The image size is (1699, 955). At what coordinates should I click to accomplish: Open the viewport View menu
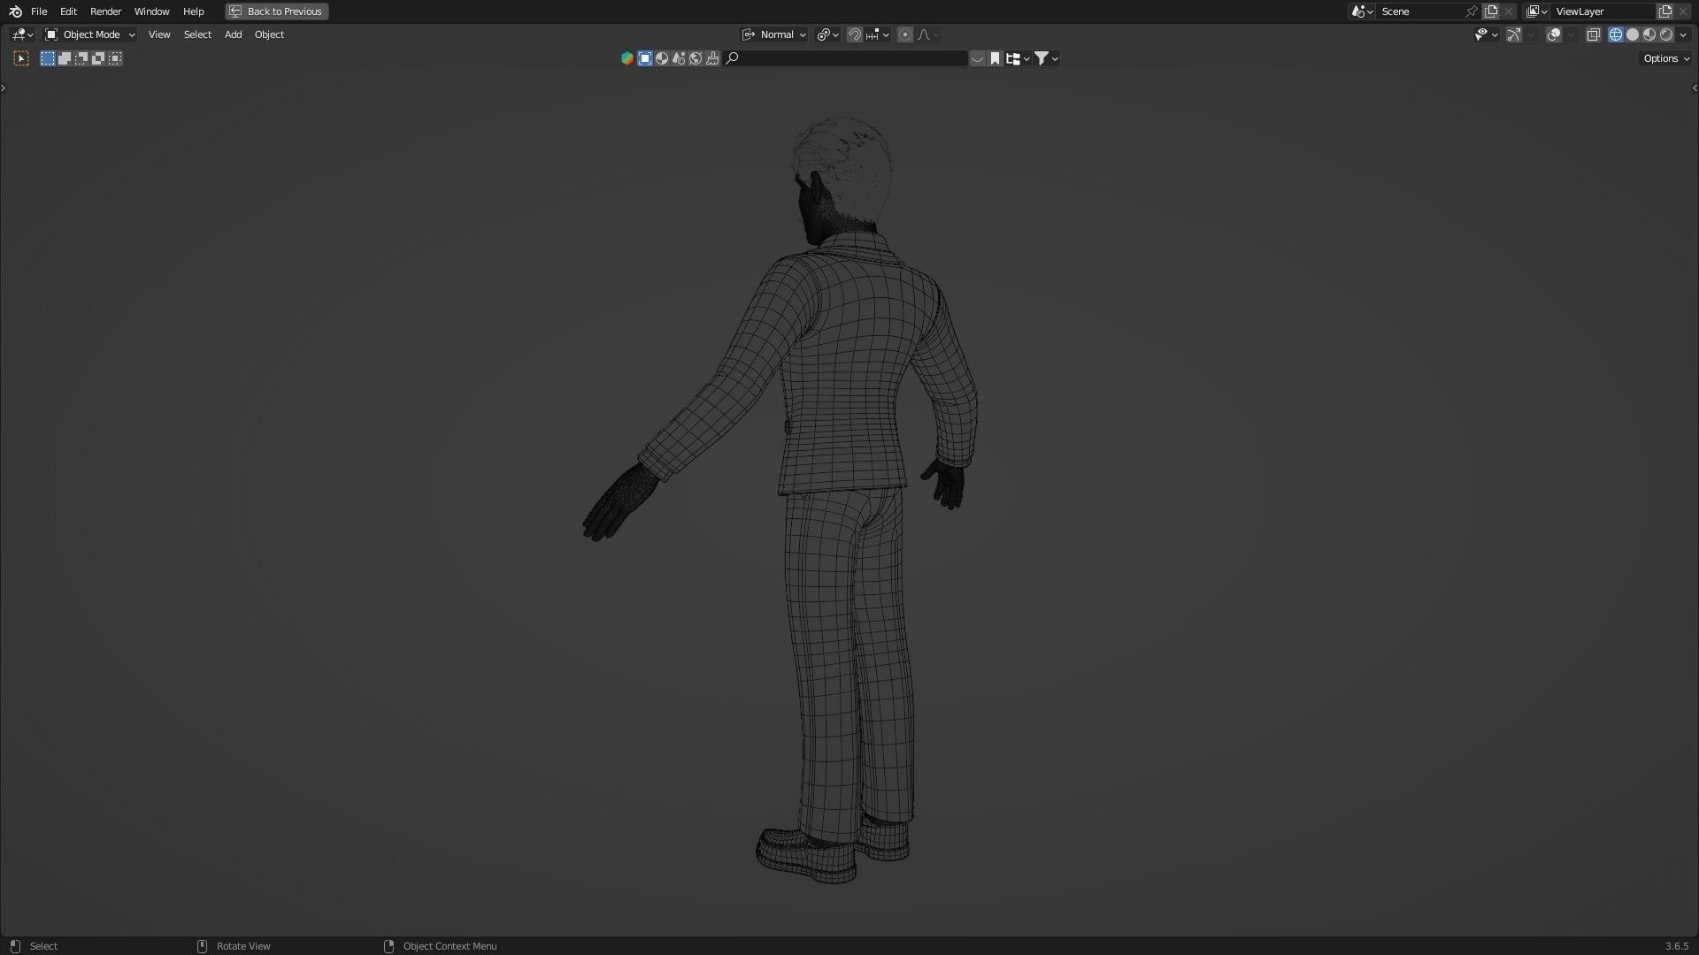tap(159, 34)
